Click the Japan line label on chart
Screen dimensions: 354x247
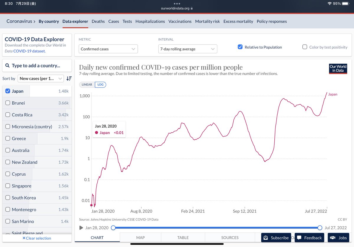pos(333,94)
